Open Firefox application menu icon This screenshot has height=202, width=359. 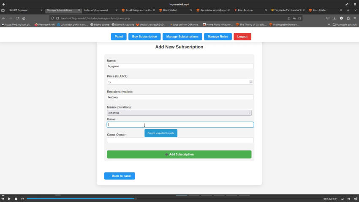[355, 18]
